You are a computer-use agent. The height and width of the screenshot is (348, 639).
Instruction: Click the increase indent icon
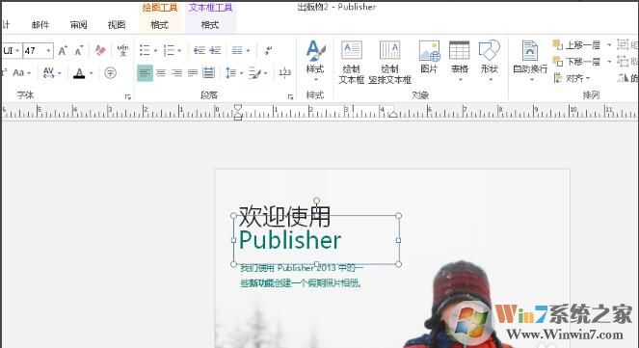click(215, 50)
